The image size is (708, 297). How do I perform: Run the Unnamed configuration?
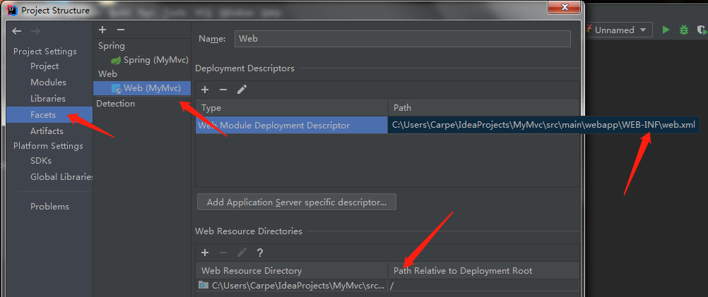(x=666, y=30)
